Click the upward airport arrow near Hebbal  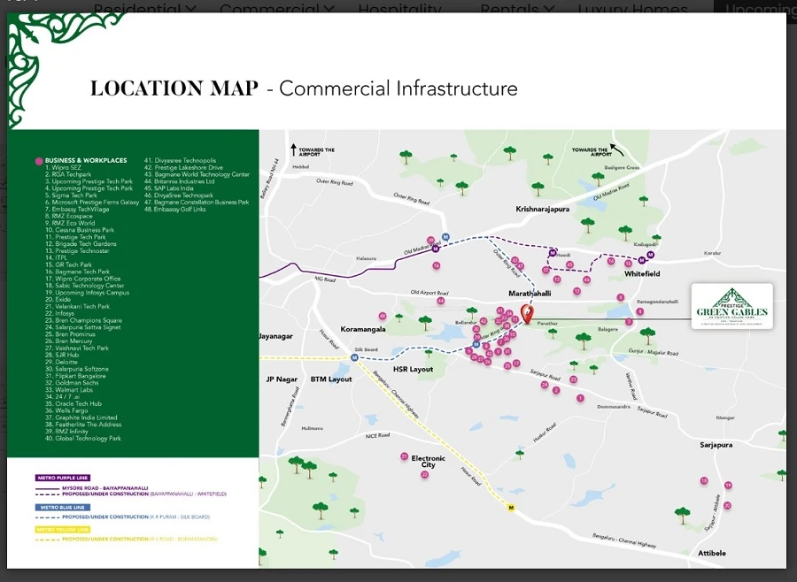point(293,149)
